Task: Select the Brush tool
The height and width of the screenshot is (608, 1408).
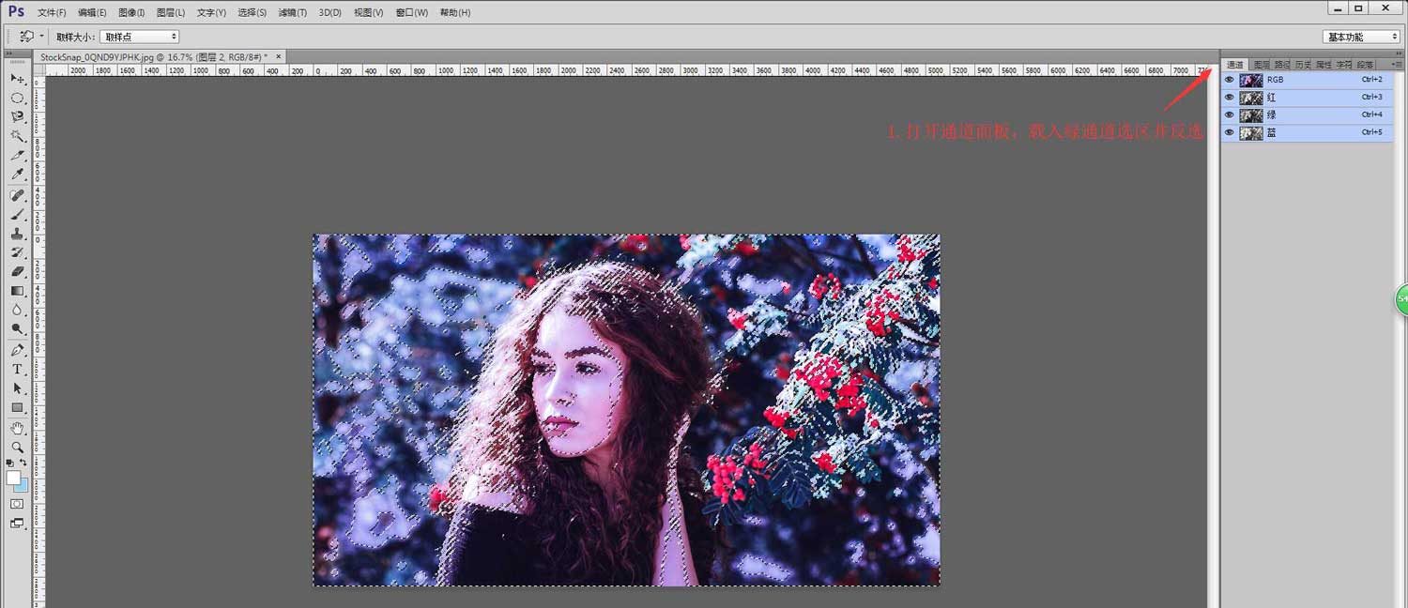Action: pos(17,214)
